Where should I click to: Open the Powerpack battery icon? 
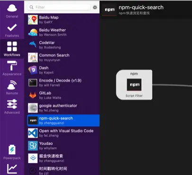[x=12, y=149]
